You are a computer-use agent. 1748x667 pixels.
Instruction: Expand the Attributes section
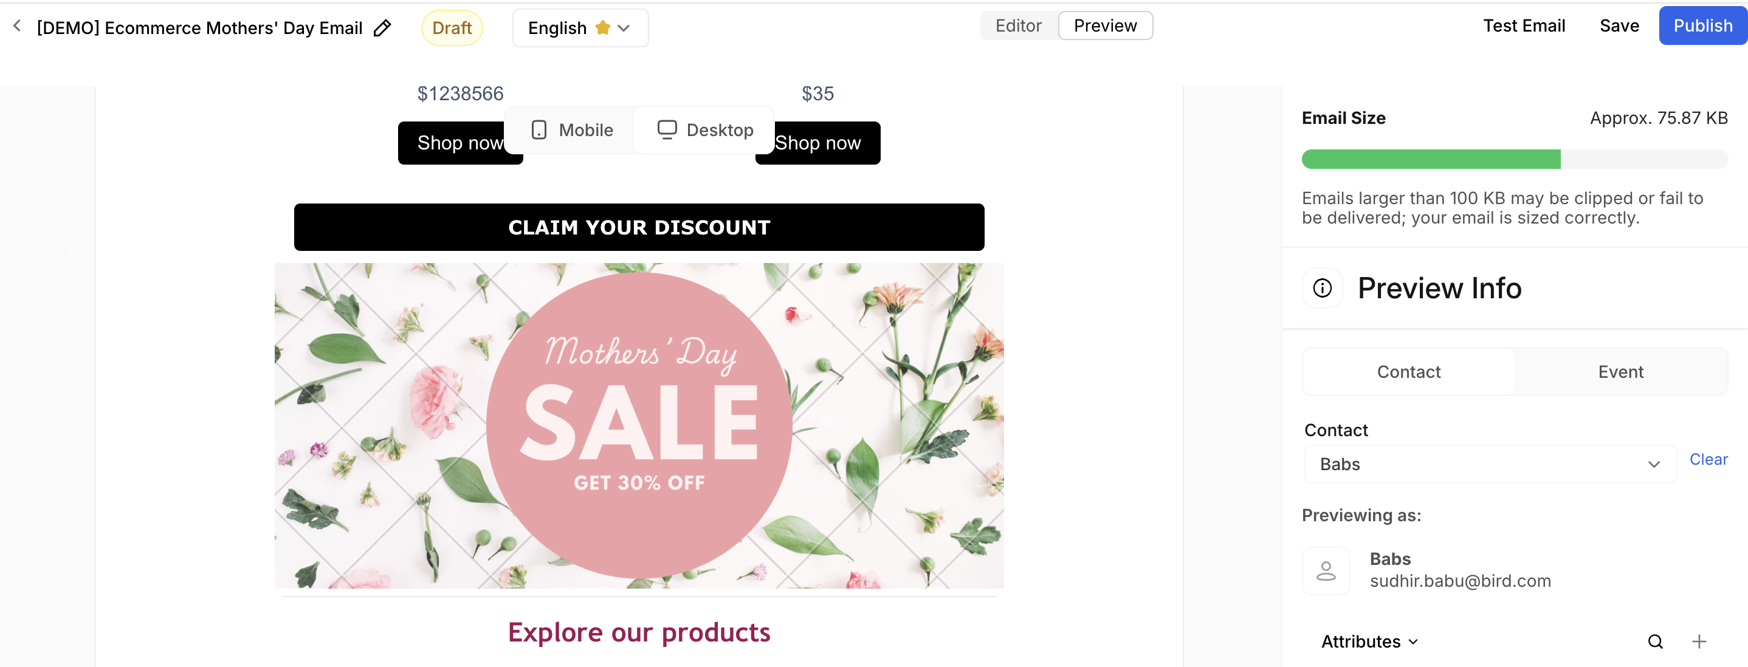pos(1369,641)
